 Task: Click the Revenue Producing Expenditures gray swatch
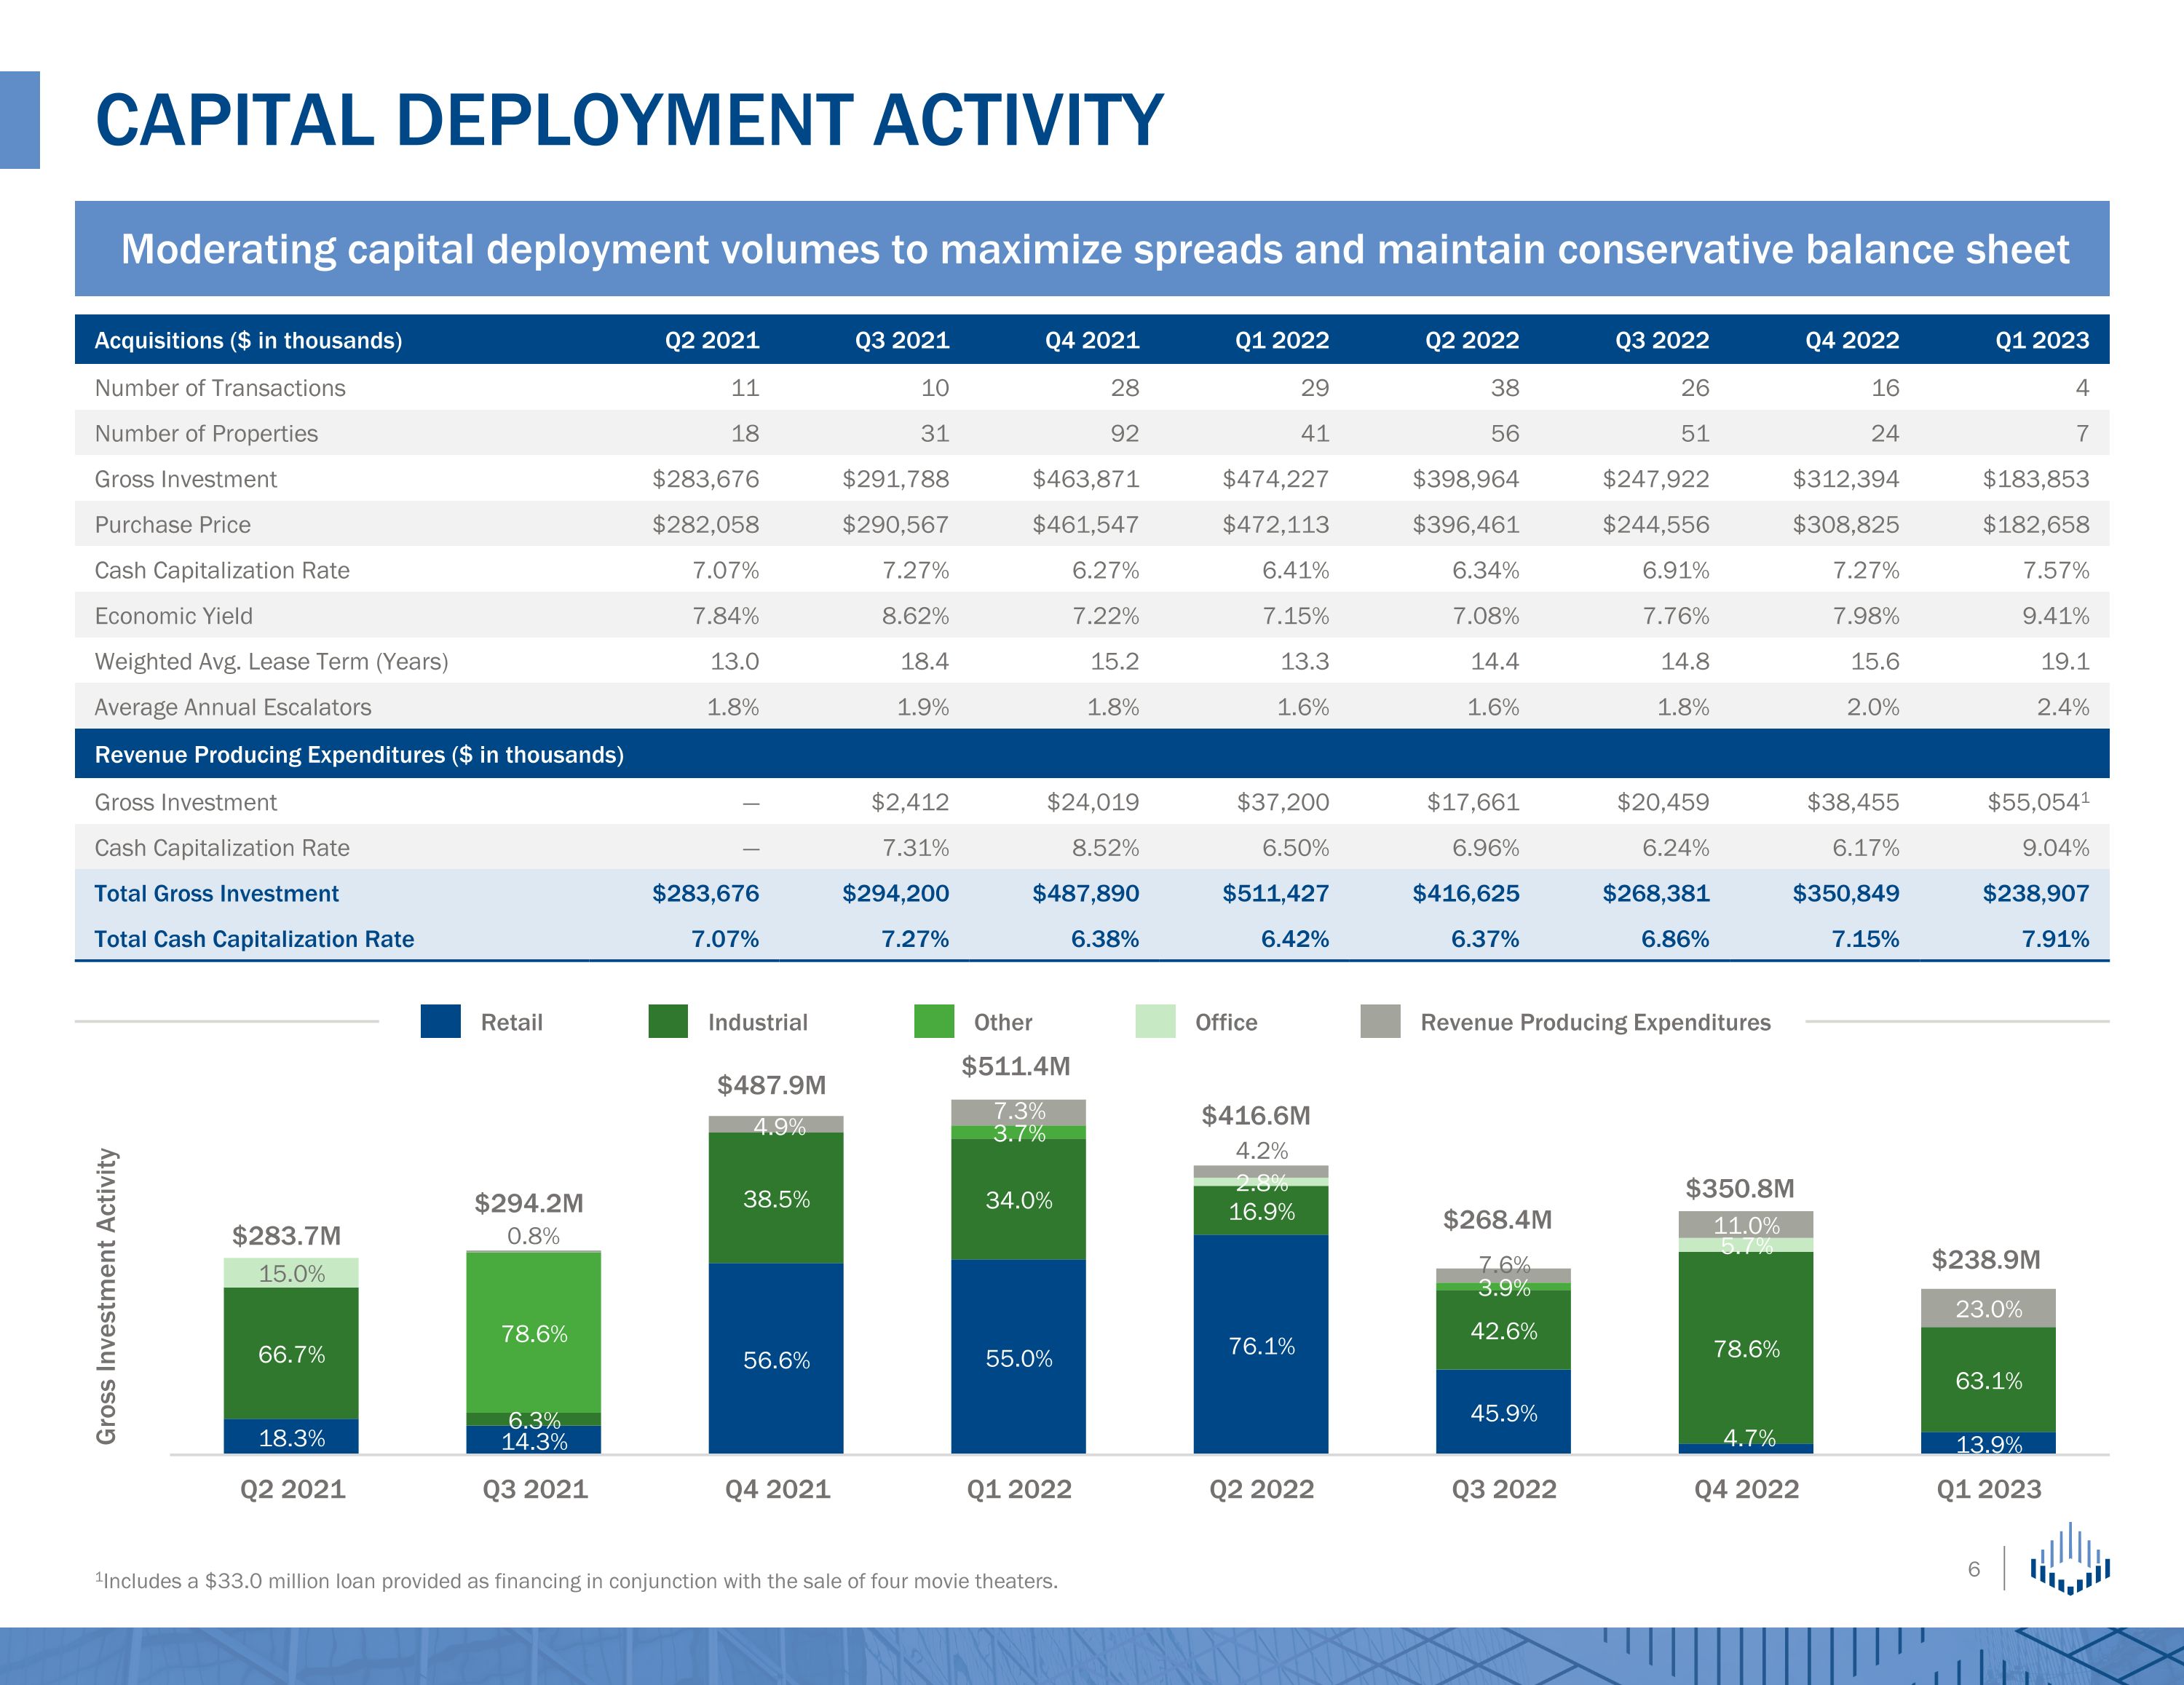(1380, 1021)
